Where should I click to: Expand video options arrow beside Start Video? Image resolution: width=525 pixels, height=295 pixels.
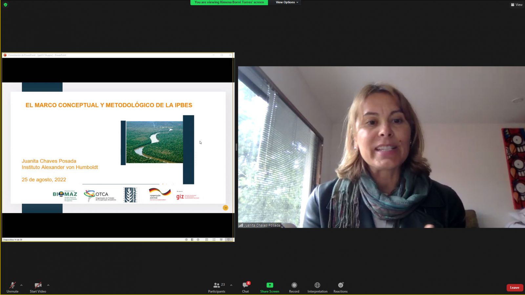(48, 285)
